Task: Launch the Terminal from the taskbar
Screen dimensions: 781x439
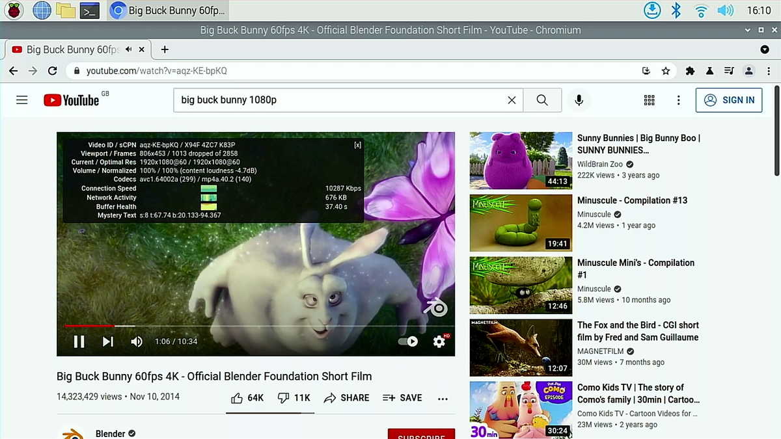Action: [90, 10]
